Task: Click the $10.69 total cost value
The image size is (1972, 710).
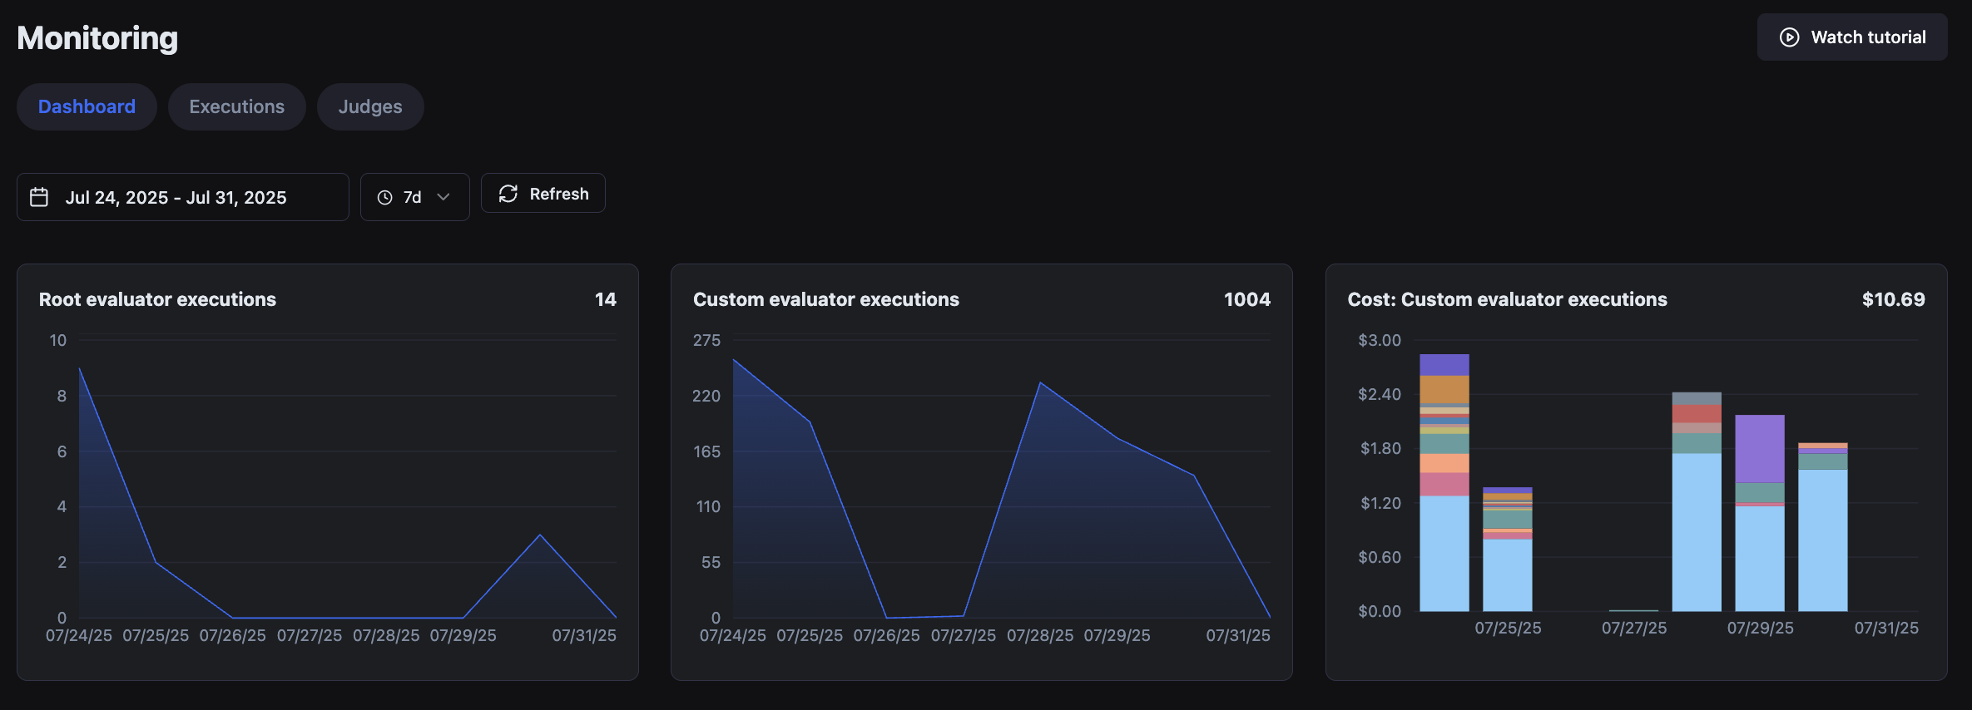Action: pyautogui.click(x=1893, y=299)
